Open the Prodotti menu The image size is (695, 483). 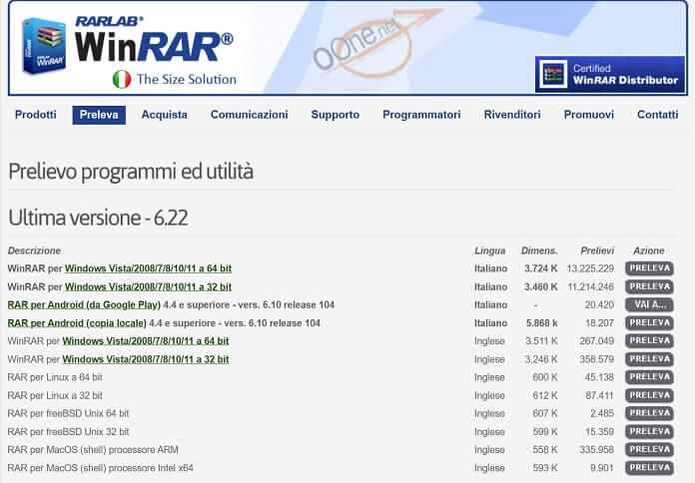pos(36,115)
